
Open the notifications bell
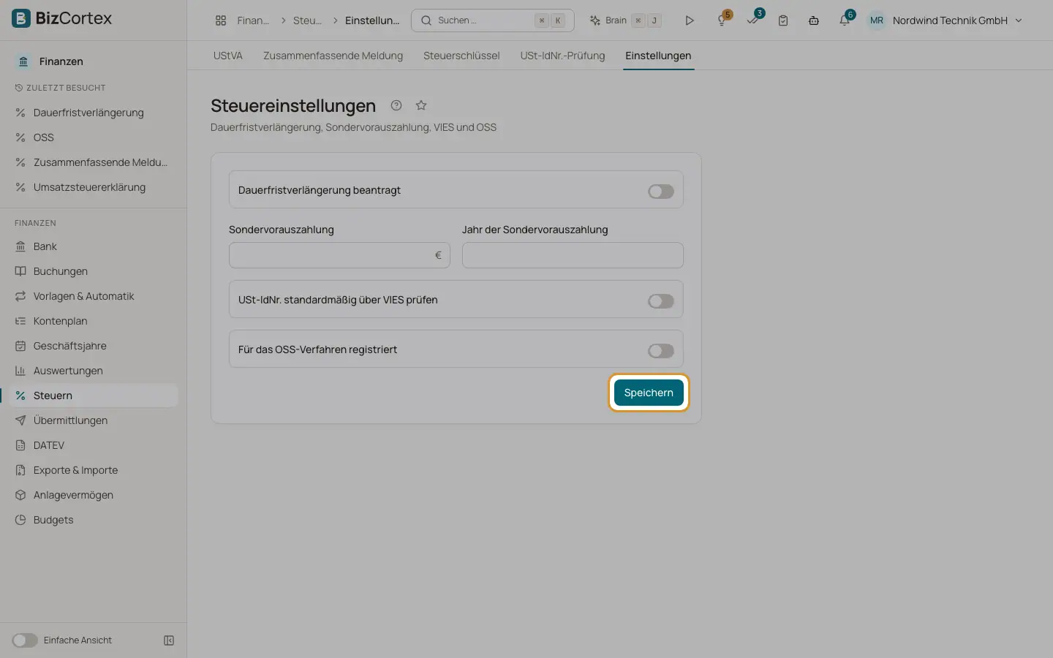(x=845, y=20)
